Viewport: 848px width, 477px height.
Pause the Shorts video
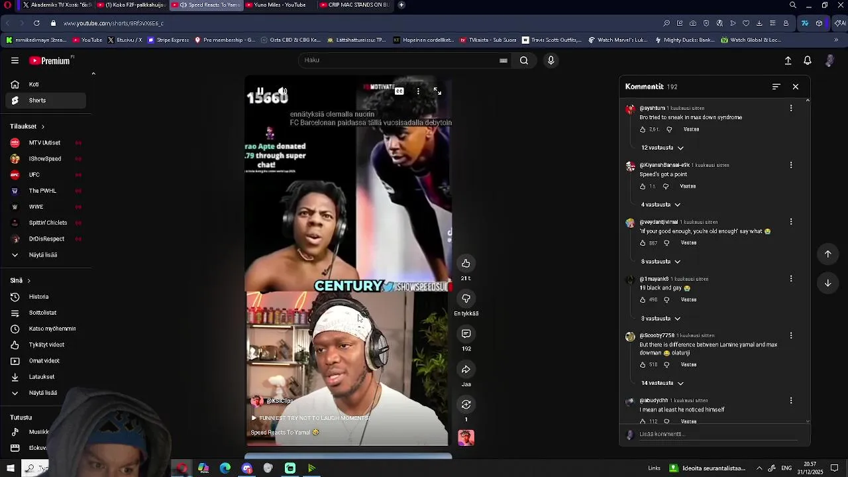[x=260, y=91]
